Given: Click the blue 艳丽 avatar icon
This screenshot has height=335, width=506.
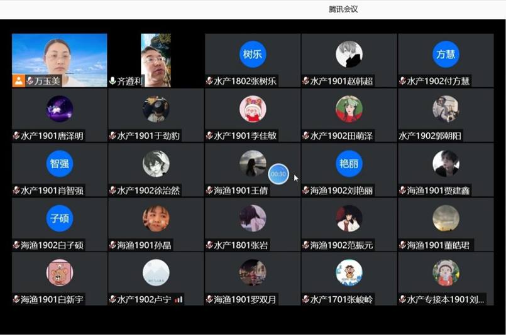Looking at the screenshot, I should (349, 164).
